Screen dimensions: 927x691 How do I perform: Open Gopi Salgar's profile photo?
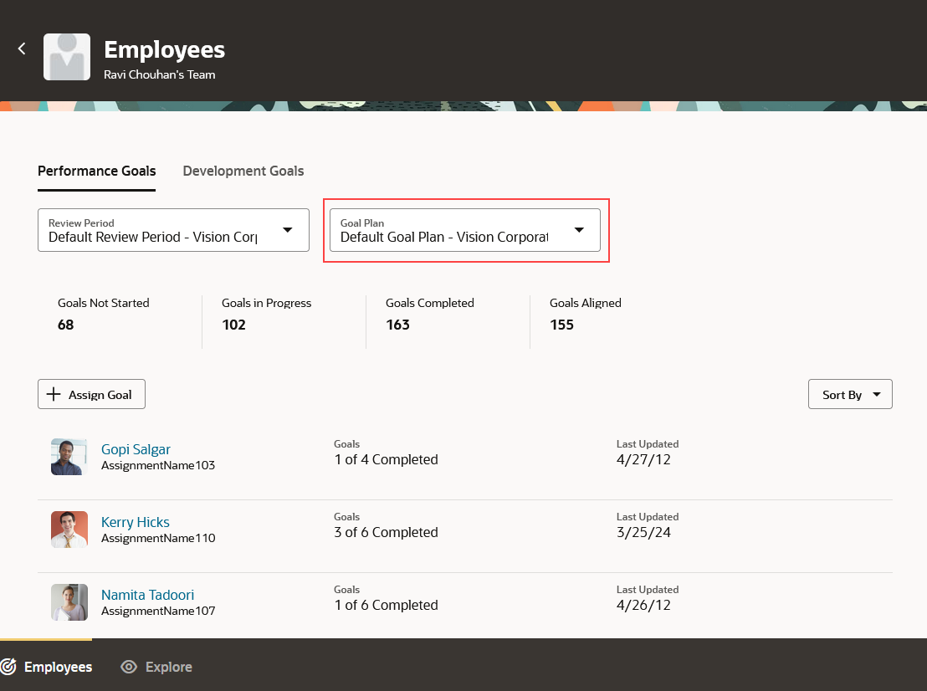[69, 457]
